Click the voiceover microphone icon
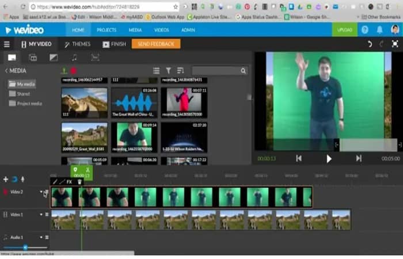 click(22, 179)
